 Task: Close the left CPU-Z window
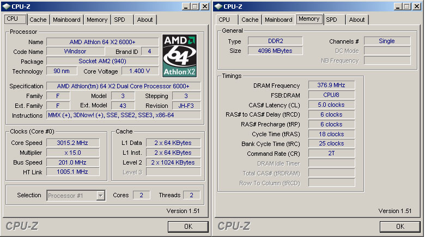point(205,7)
